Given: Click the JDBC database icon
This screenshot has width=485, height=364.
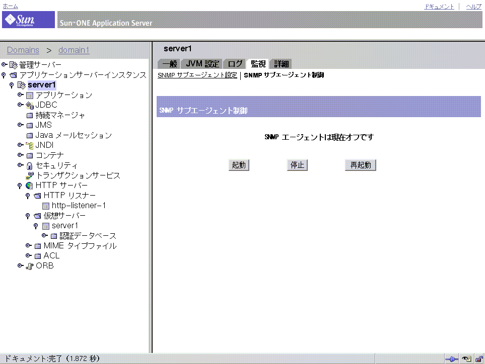Looking at the screenshot, I should click(29, 105).
